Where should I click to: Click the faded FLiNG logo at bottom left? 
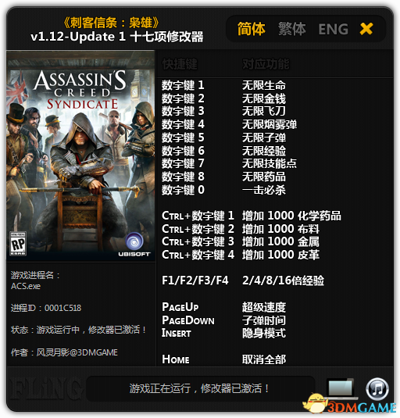click(x=45, y=389)
